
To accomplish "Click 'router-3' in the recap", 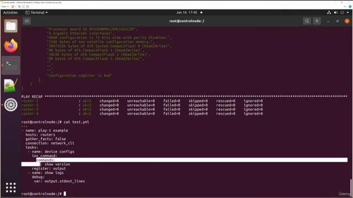I will [30, 109].
